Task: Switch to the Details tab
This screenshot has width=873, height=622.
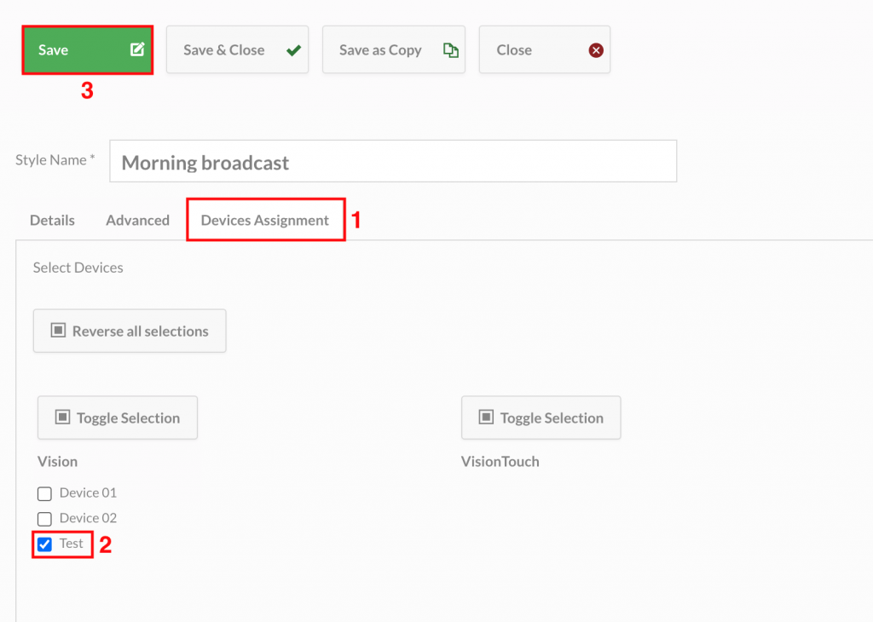Action: click(x=52, y=221)
